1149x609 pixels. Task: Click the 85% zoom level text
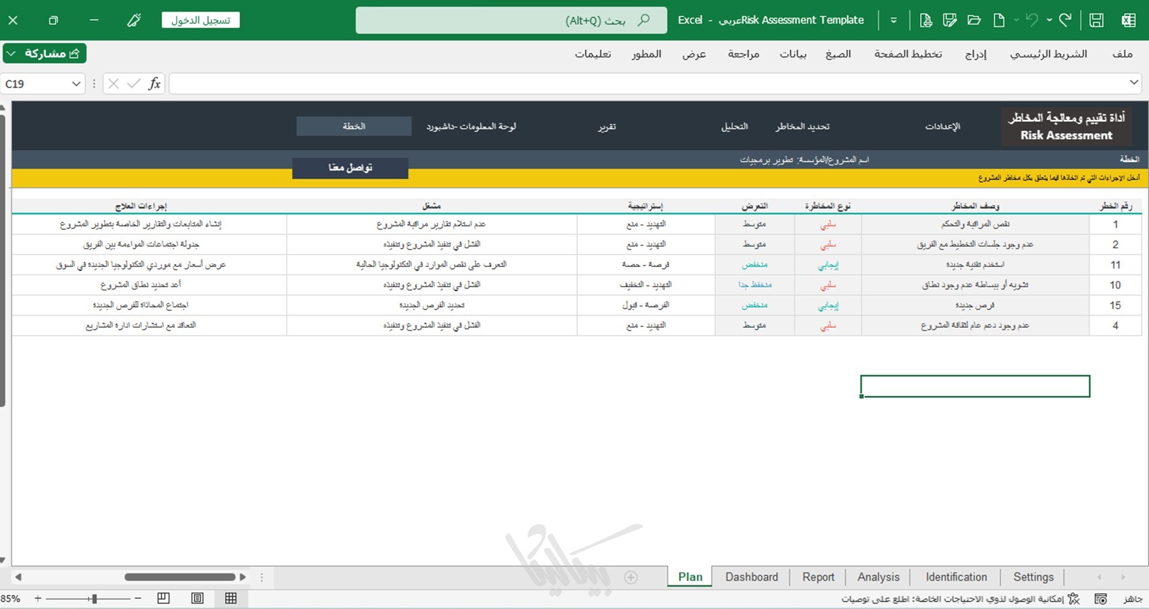(10, 598)
